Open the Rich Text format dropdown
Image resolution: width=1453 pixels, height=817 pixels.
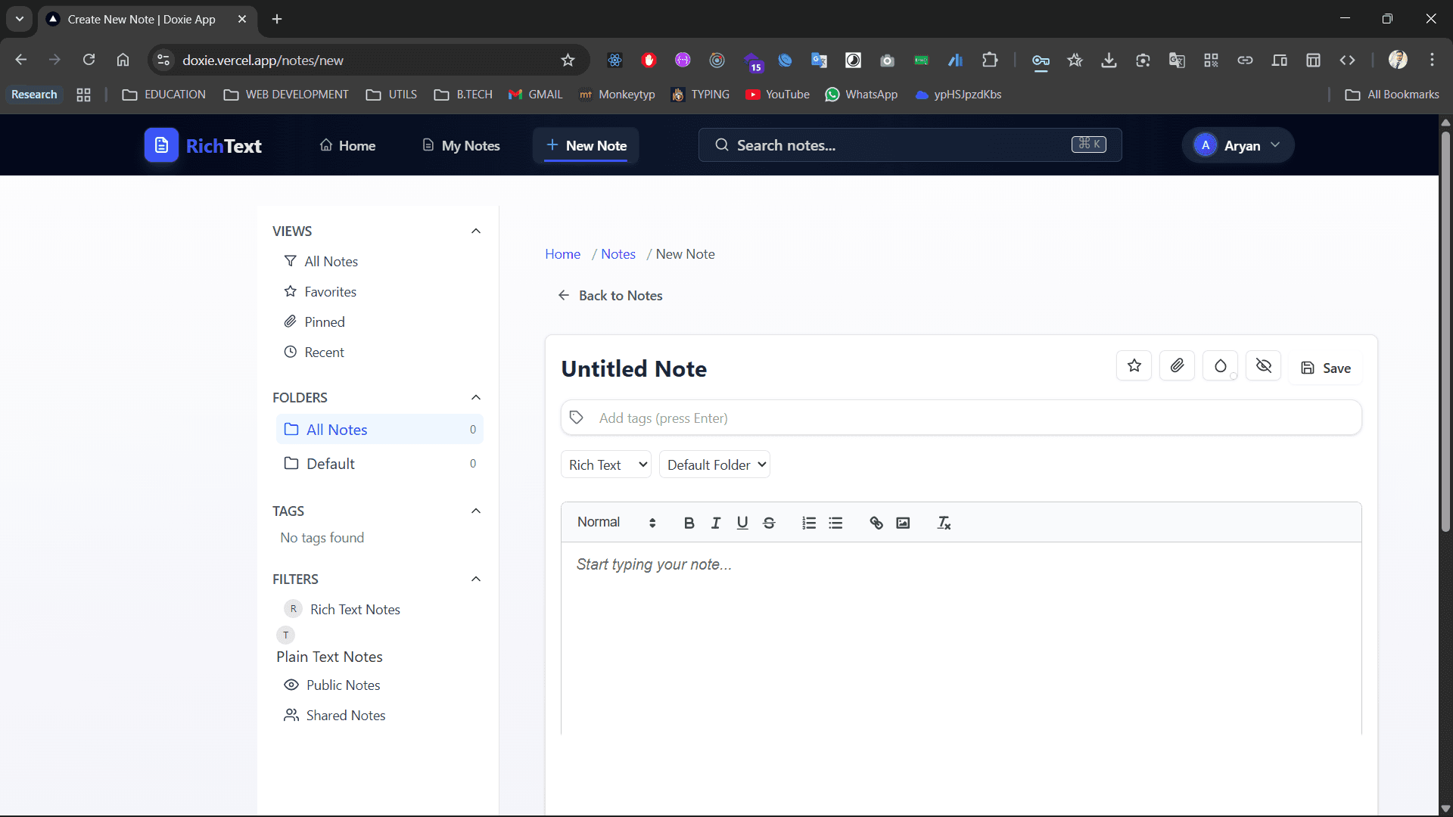click(x=605, y=464)
